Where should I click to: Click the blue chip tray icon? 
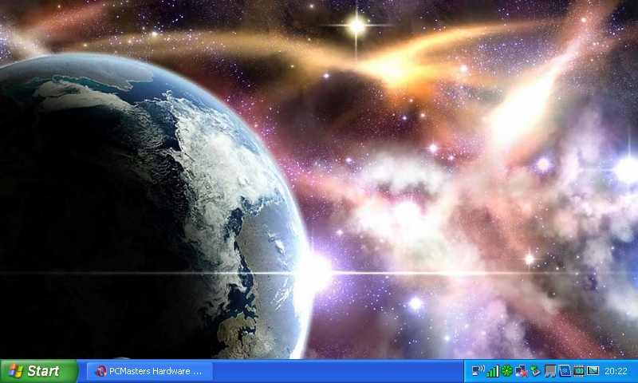coord(565,371)
